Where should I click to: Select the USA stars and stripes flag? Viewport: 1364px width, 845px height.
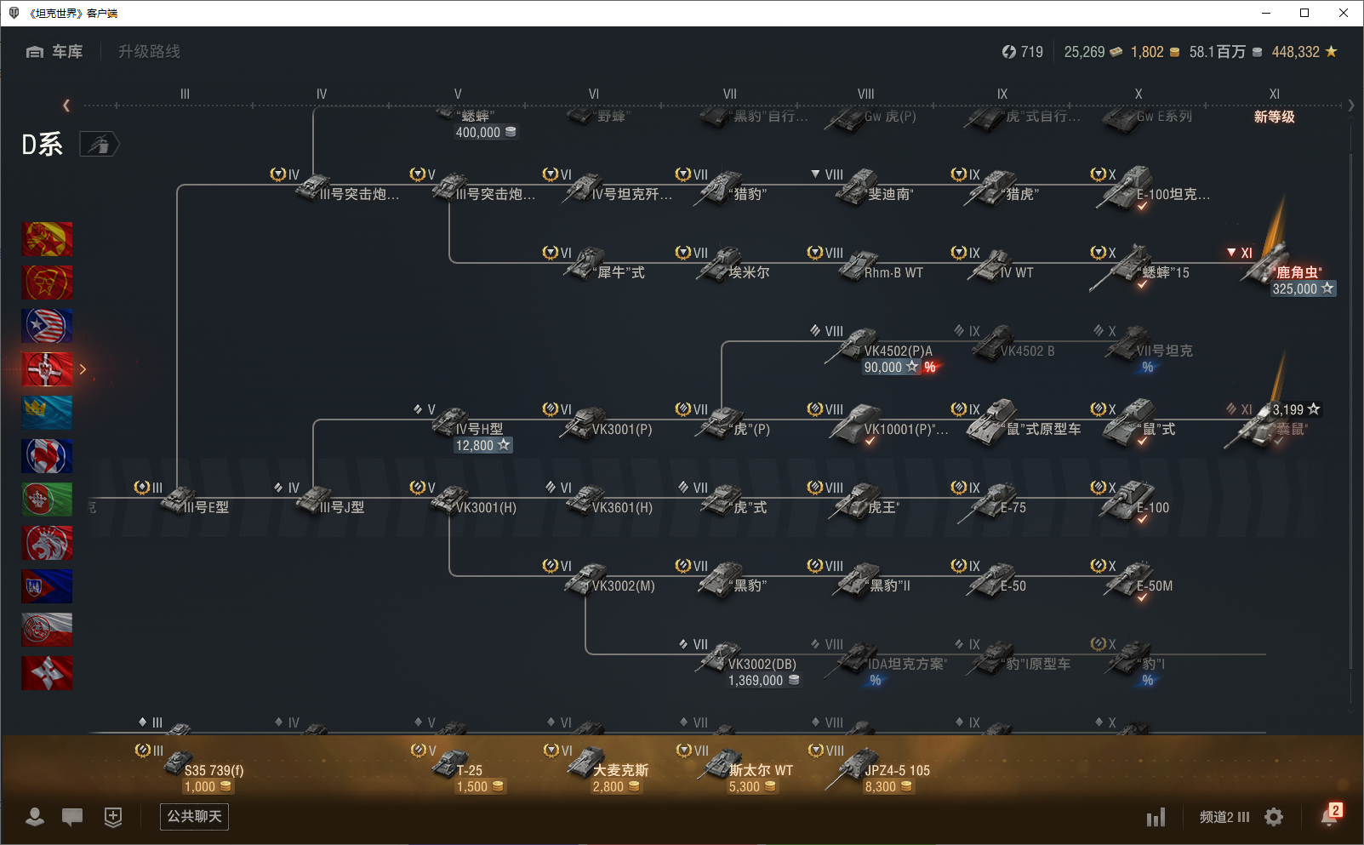pyautogui.click(x=47, y=326)
